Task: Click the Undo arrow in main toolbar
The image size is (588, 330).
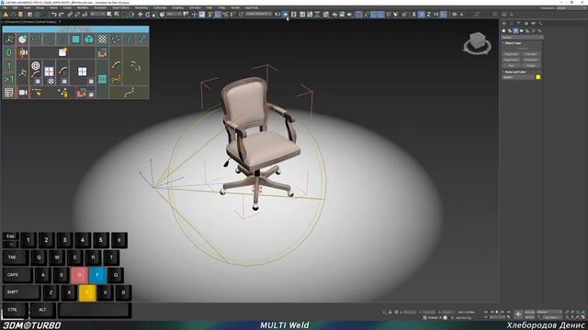Action: [54, 15]
